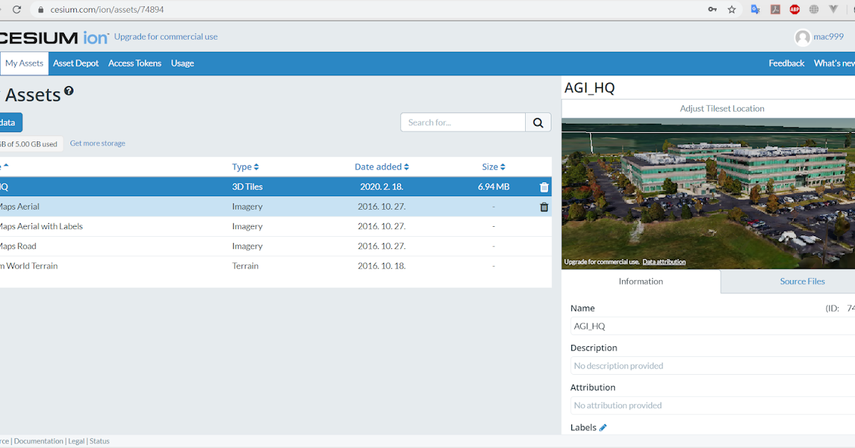Bookmark this page with the star icon
Screen dimensions: 855x448
tap(731, 9)
